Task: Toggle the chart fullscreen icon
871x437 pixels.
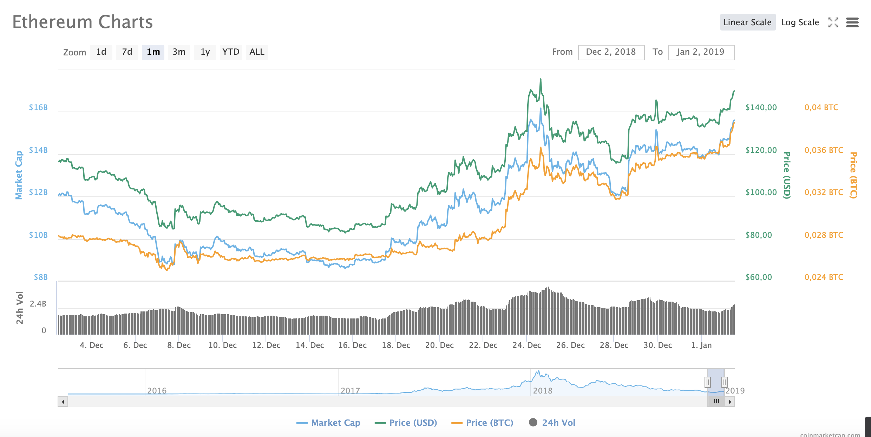Action: click(833, 22)
